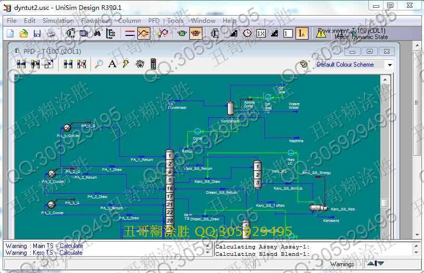Click the Print icon in the main toolbar
Image resolution: width=424 pixels, height=273 pixels.
coord(51,33)
